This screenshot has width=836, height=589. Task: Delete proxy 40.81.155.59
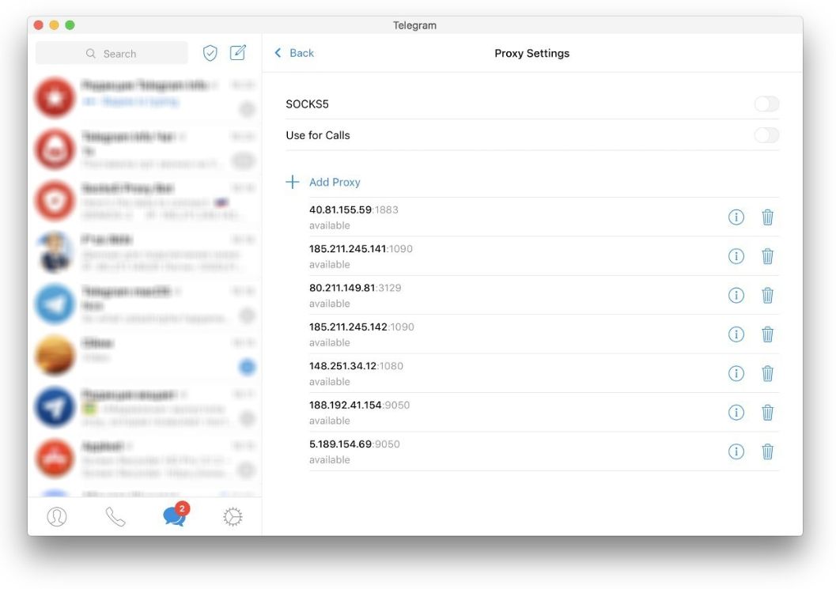767,217
